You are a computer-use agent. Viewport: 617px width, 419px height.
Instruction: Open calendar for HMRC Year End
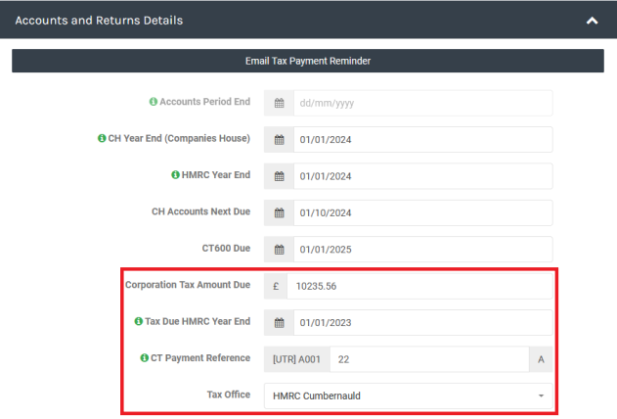click(279, 176)
